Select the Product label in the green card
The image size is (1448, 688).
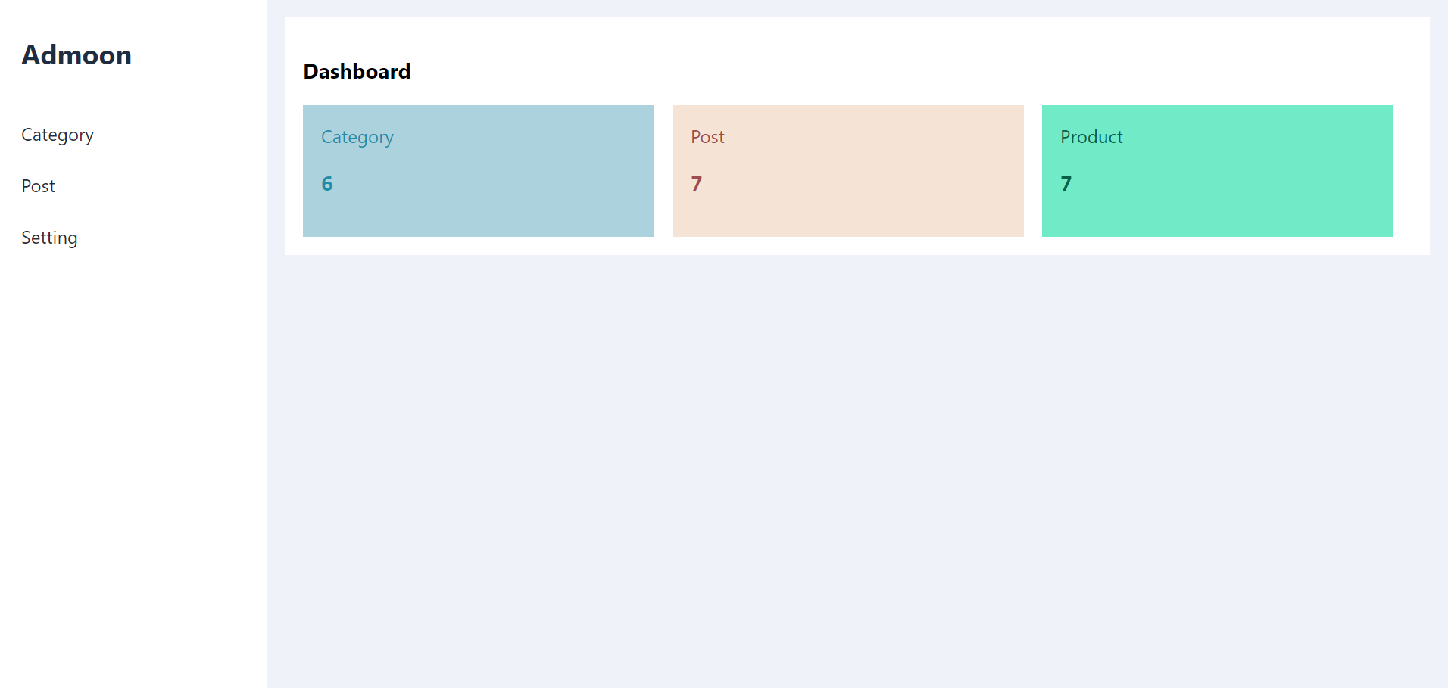(1091, 137)
